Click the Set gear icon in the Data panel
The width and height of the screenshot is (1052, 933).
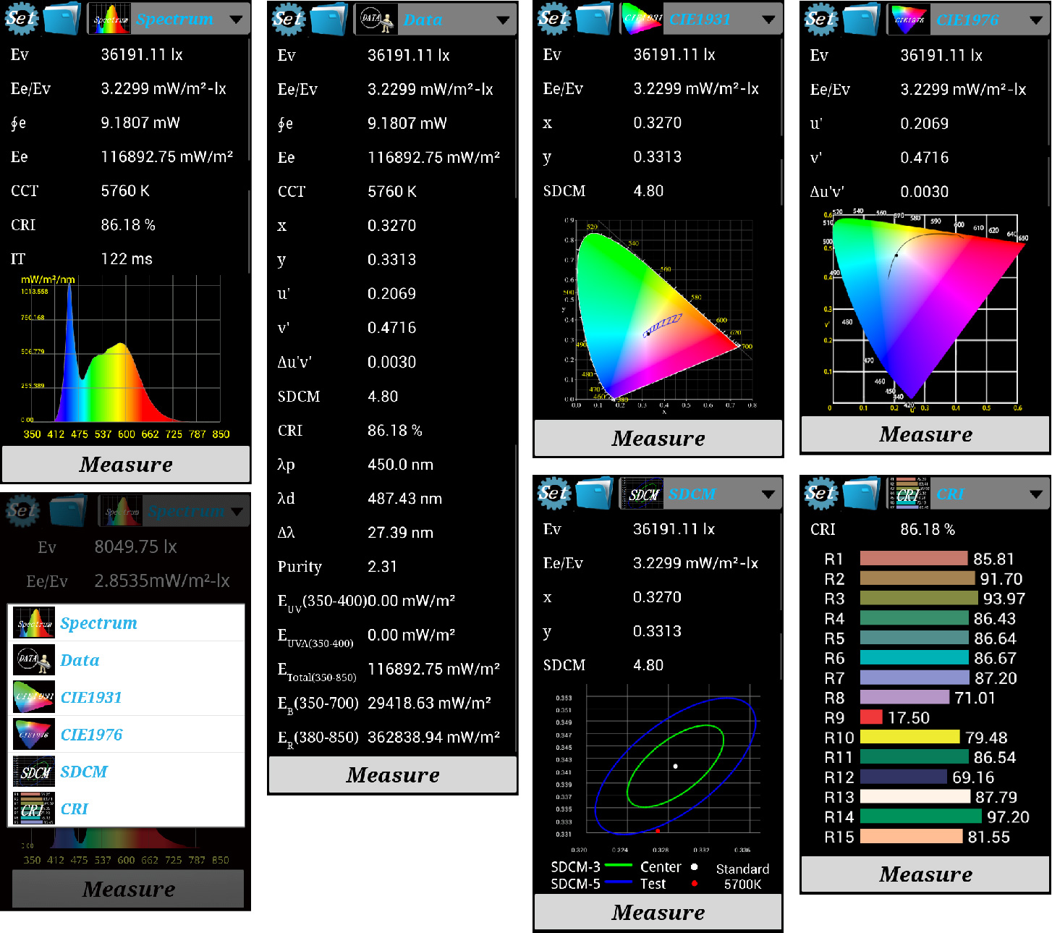point(288,19)
